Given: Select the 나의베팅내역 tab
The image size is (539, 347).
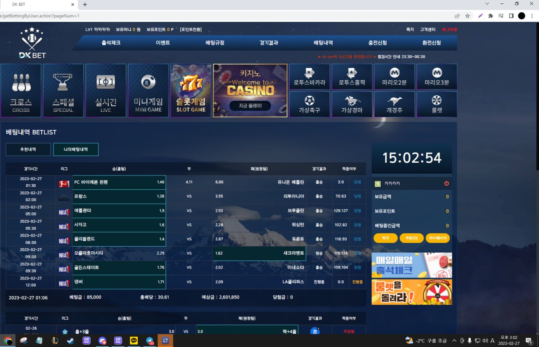Looking at the screenshot, I should point(76,149).
